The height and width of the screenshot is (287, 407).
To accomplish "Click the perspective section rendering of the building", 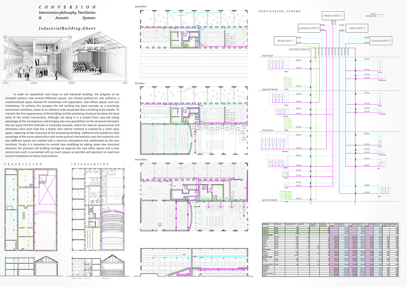I will click(x=65, y=58).
